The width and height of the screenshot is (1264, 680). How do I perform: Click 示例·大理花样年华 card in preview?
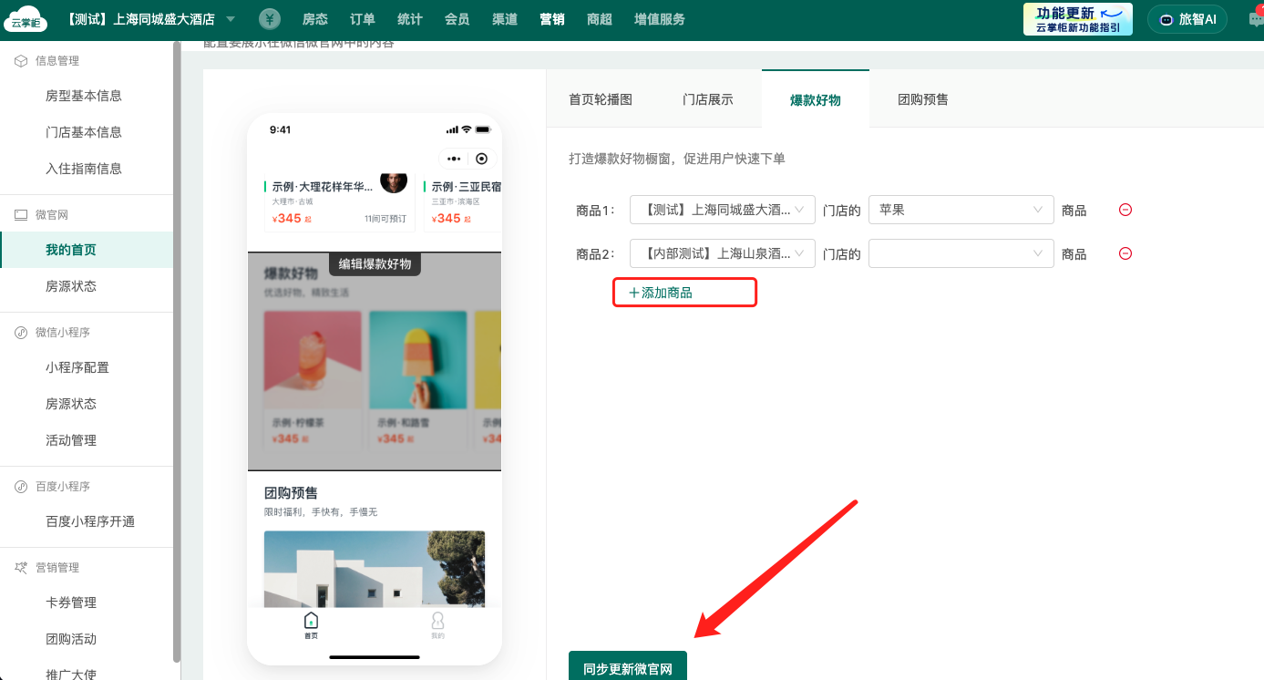pos(338,202)
